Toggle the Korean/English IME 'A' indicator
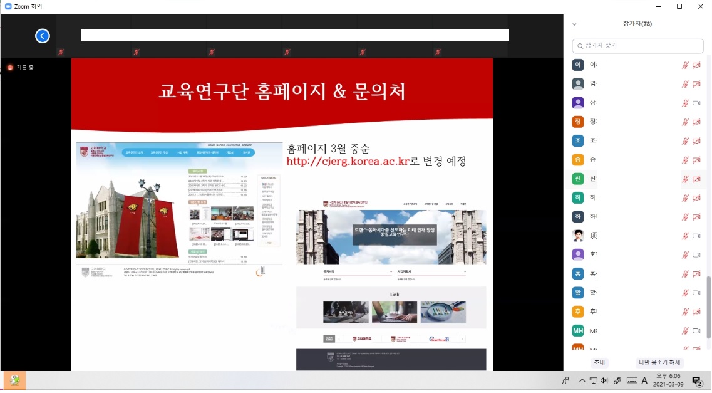Screen dimensions: 712x393 [644, 380]
